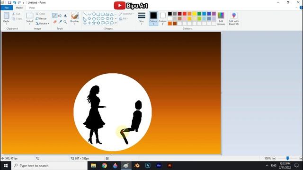Screen dimensions: 303x170
Task: Click the Copy button
Action: click(17, 19)
